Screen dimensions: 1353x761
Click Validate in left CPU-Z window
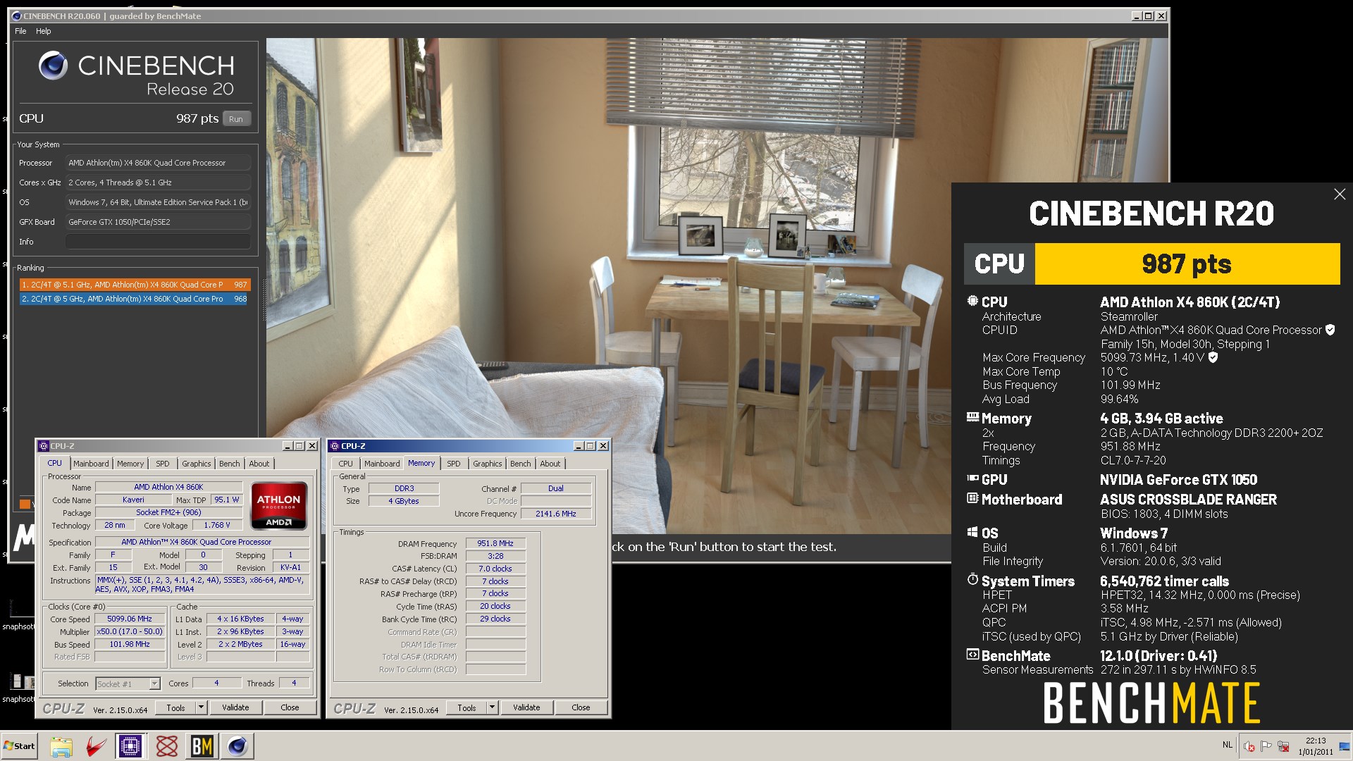click(x=235, y=707)
